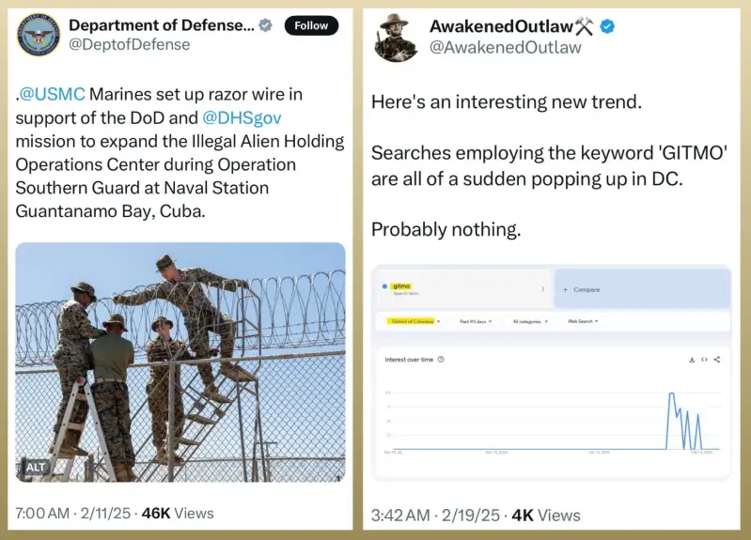Open the Web Search type dropdown

pos(583,321)
